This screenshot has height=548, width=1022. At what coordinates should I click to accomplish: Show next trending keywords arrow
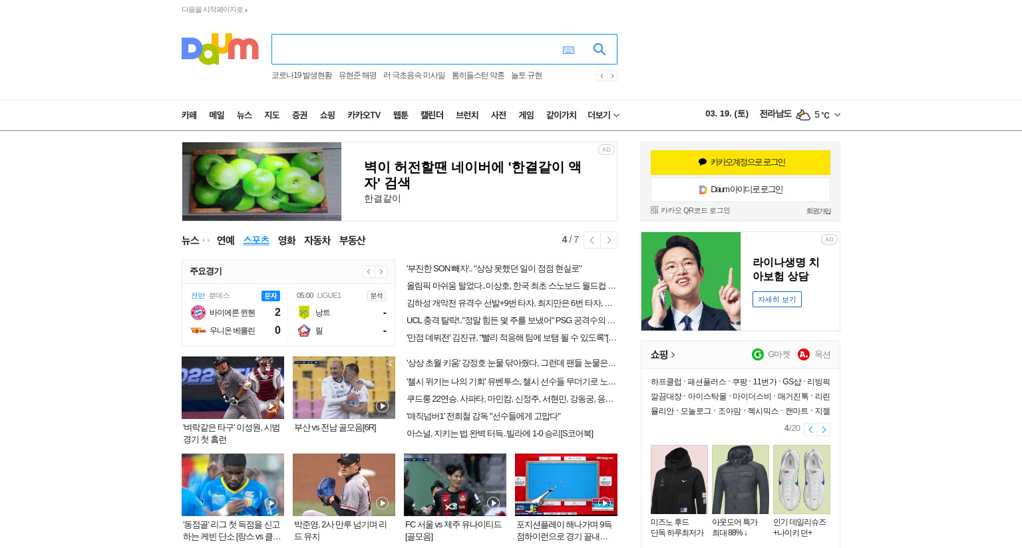tap(612, 76)
